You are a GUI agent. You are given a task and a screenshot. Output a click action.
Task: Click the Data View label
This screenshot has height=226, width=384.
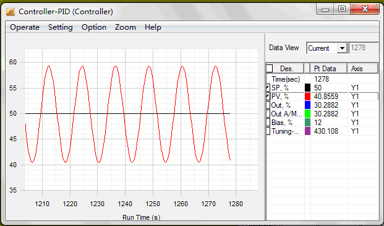(284, 48)
